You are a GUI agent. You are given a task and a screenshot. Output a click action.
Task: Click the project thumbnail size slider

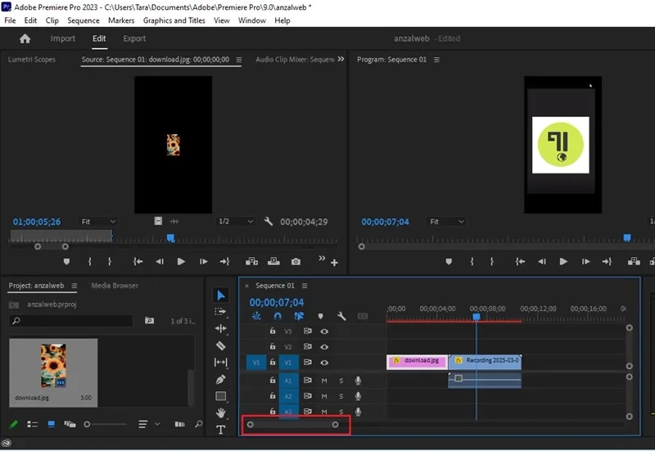(105, 424)
